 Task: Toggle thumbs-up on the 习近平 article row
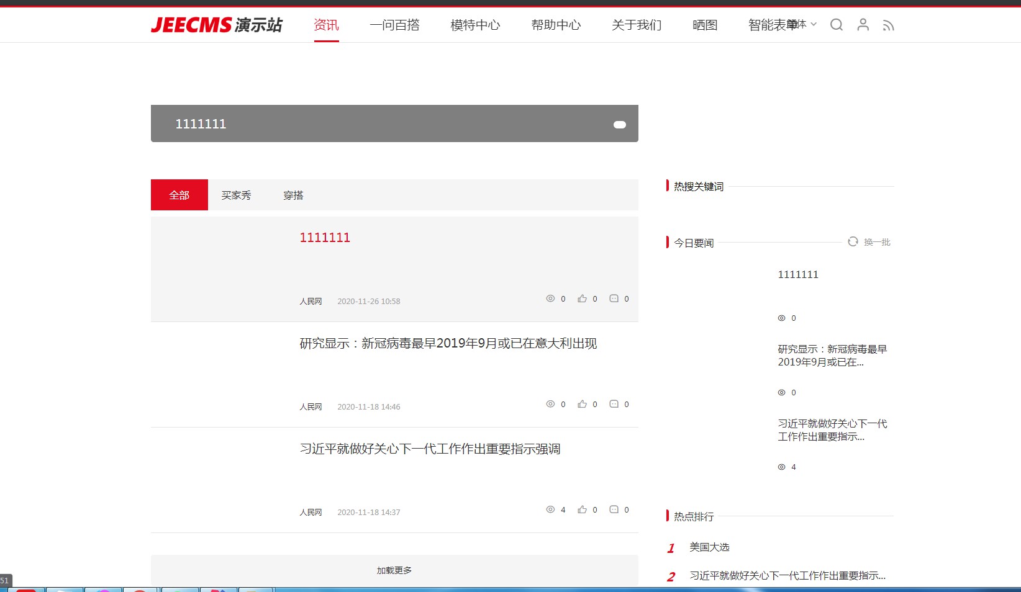[x=582, y=509]
